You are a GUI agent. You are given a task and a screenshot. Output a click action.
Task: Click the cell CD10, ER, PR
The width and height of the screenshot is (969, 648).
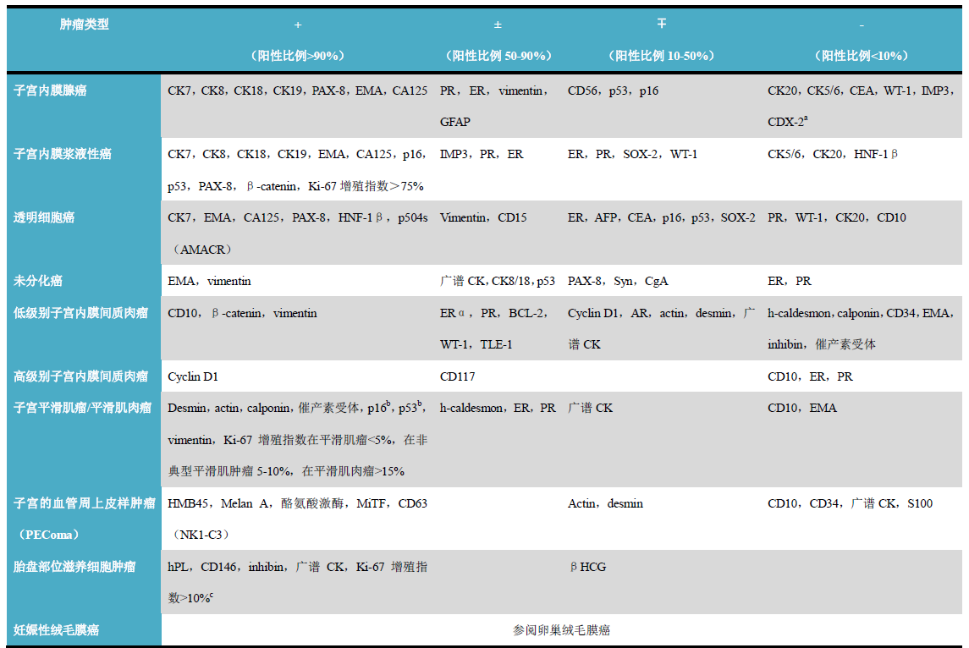810,376
